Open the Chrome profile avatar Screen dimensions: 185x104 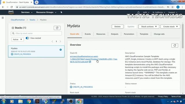pos(178,7)
